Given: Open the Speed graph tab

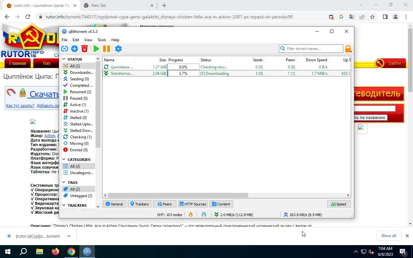Looking at the screenshot, I should coord(338,204).
